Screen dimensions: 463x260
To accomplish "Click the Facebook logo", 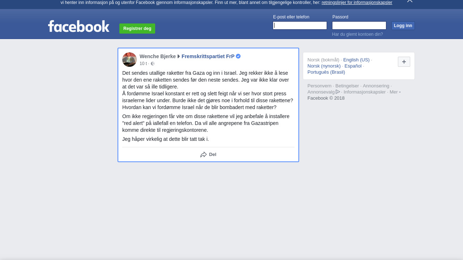I will [78, 26].
